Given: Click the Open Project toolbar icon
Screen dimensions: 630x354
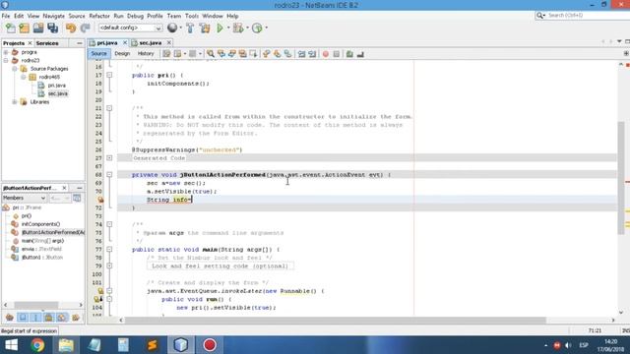Looking at the screenshot, I should 38,29.
